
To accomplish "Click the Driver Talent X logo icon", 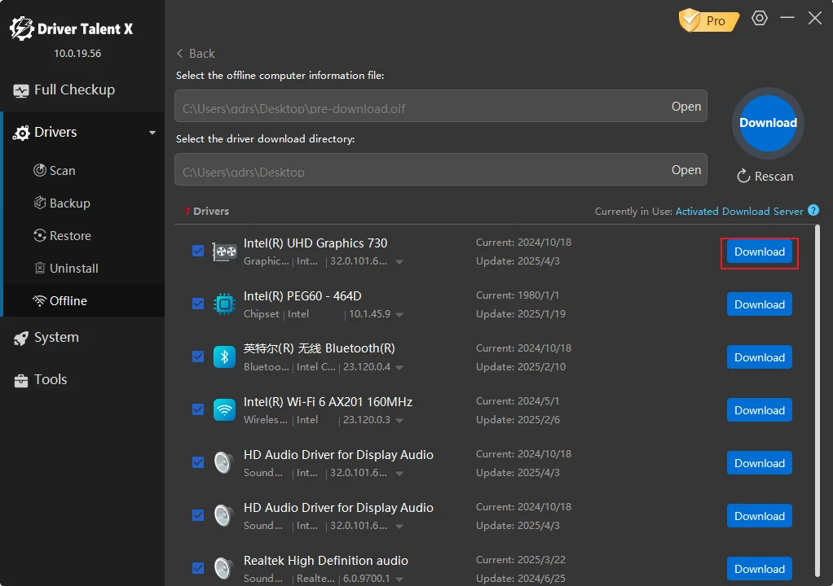I will [x=22, y=28].
